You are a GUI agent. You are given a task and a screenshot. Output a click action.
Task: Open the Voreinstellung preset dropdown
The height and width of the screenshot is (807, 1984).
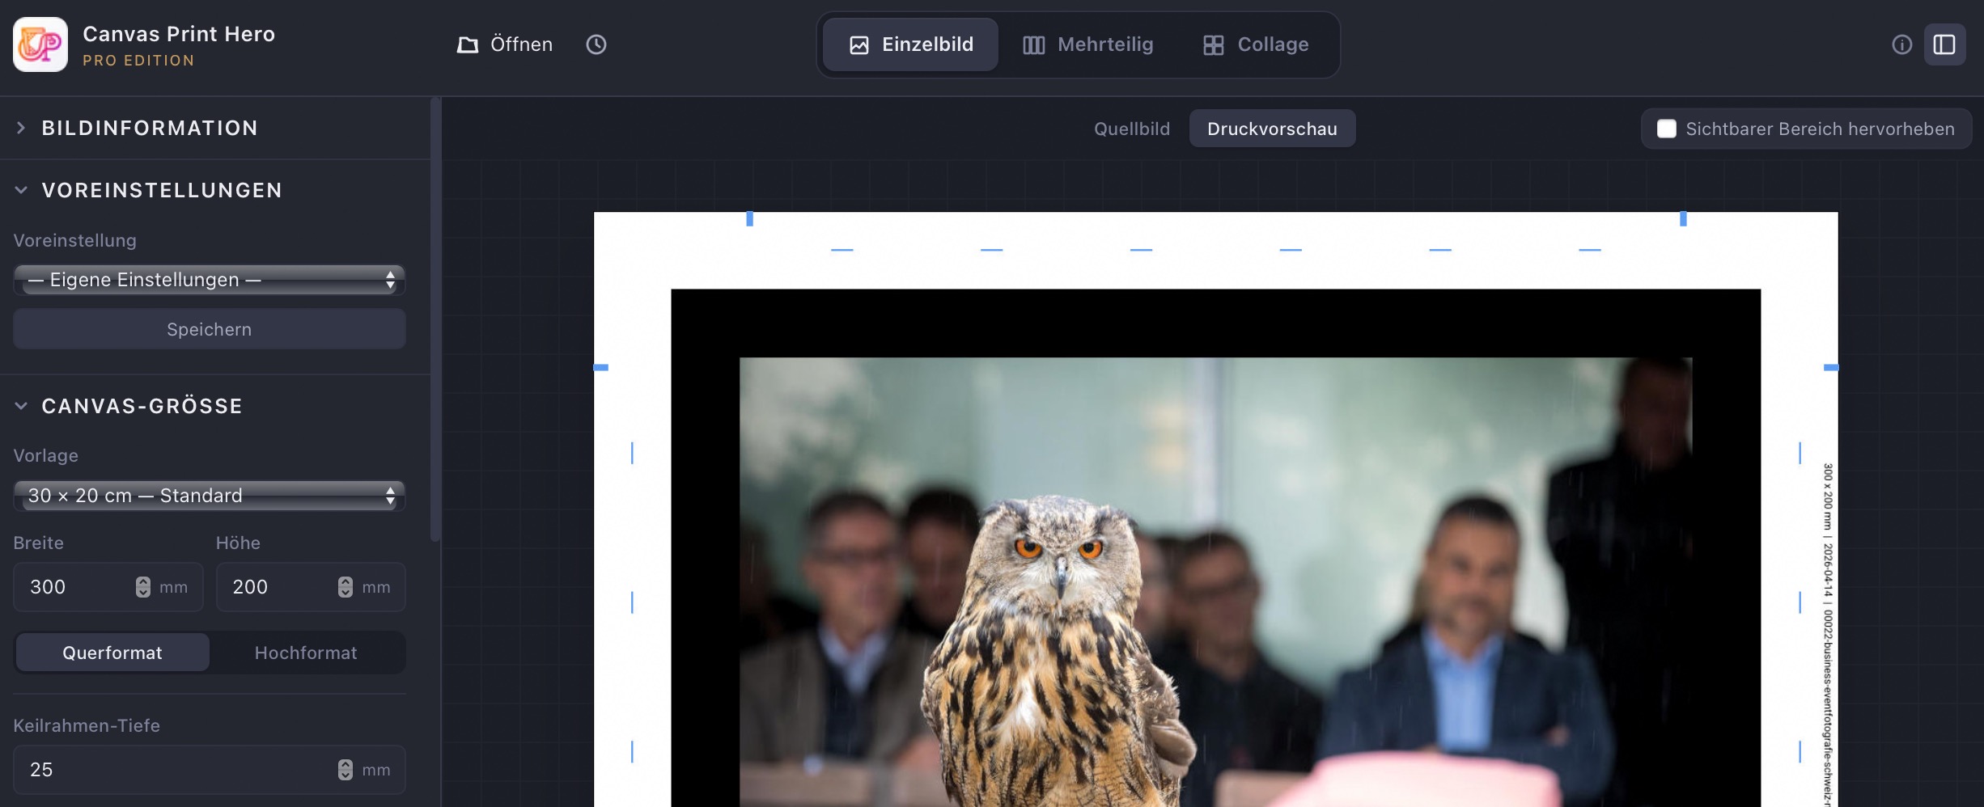[209, 280]
